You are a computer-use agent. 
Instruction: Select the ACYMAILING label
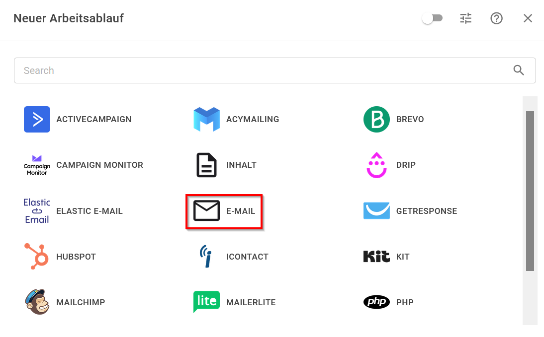[x=253, y=119]
